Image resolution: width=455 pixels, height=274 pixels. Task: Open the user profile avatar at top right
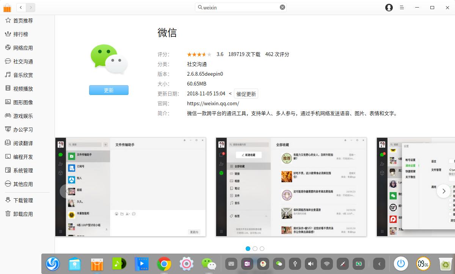click(389, 7)
